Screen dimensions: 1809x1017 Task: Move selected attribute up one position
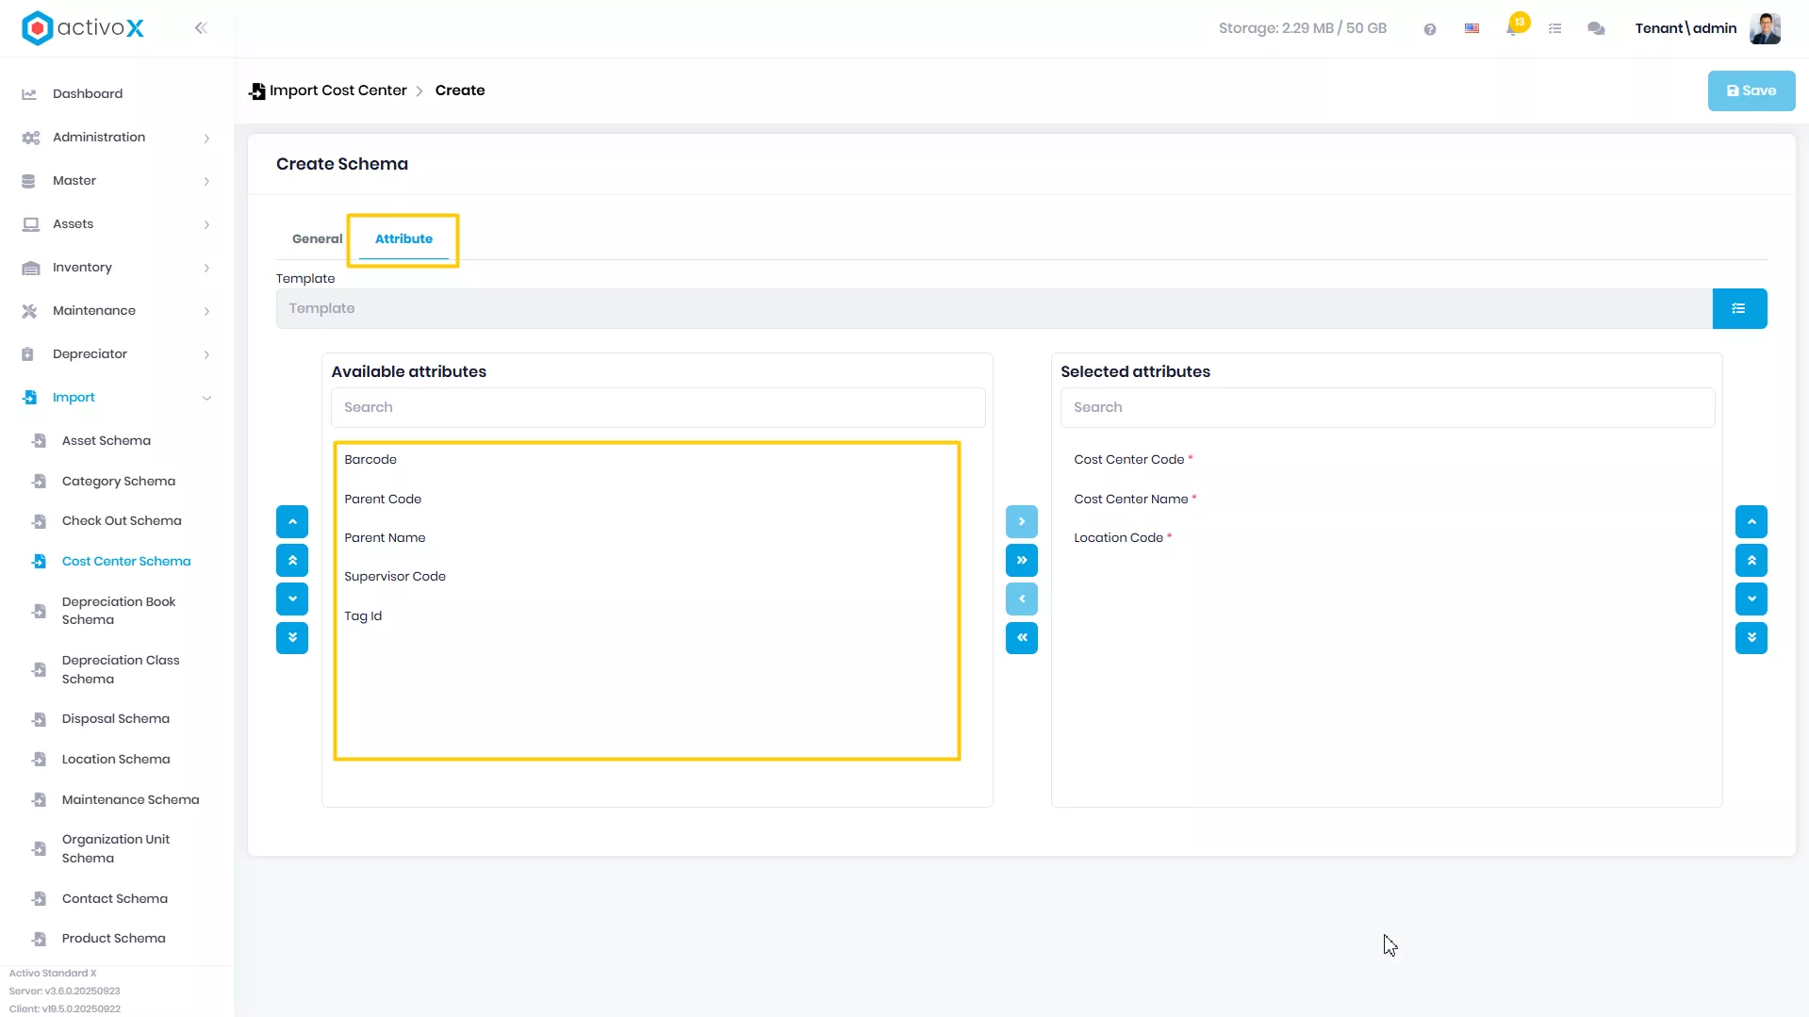pos(1751,521)
